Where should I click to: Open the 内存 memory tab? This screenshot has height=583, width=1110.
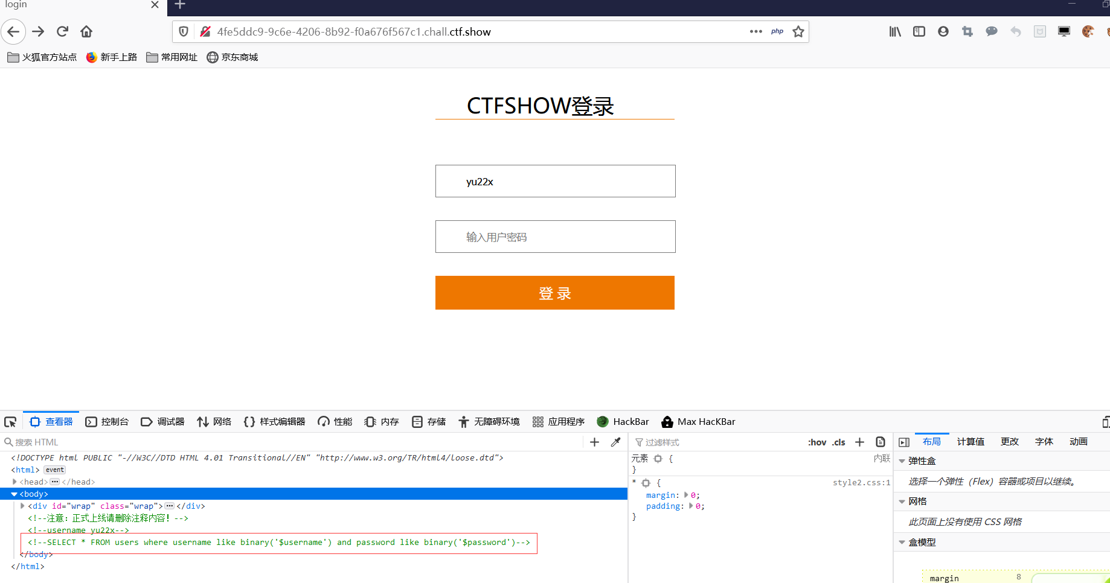(x=382, y=422)
